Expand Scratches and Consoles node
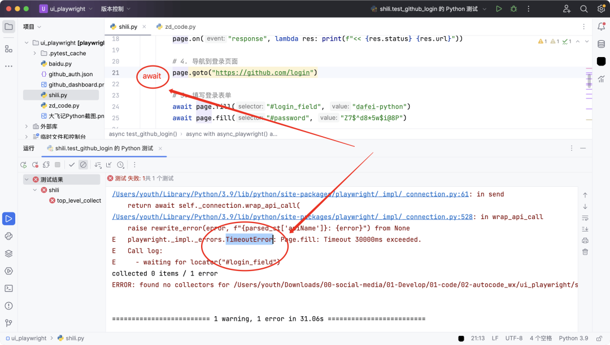 pos(27,137)
